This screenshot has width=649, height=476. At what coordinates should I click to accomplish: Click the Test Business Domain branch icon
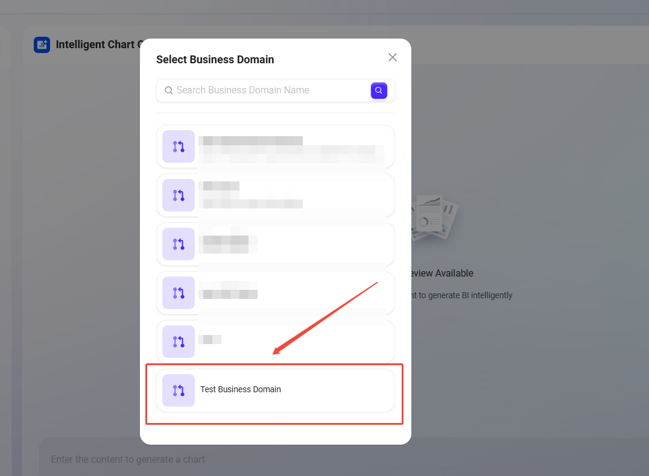tap(179, 390)
